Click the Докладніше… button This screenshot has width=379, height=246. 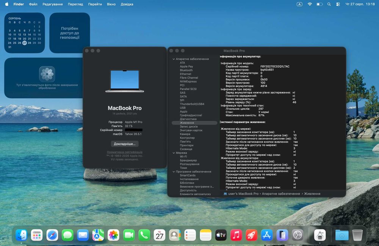(x=125, y=144)
